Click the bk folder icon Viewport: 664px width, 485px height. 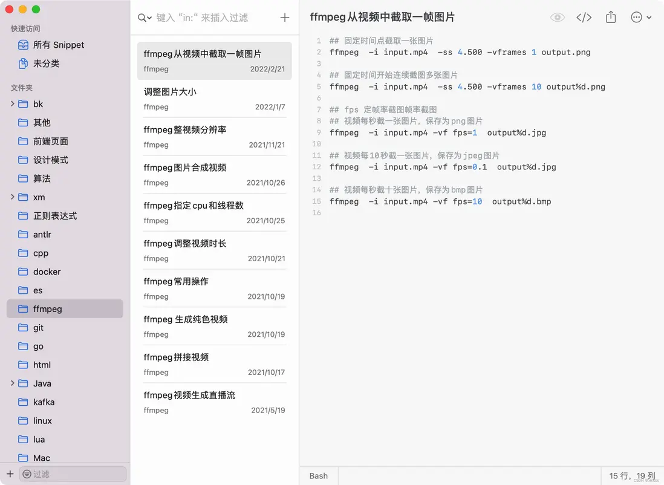tap(24, 104)
